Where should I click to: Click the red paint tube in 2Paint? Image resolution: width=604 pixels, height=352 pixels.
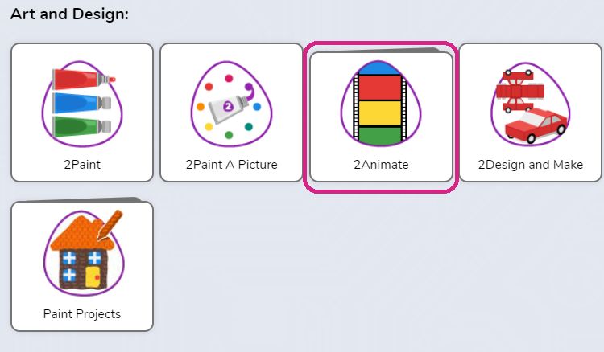coord(84,79)
